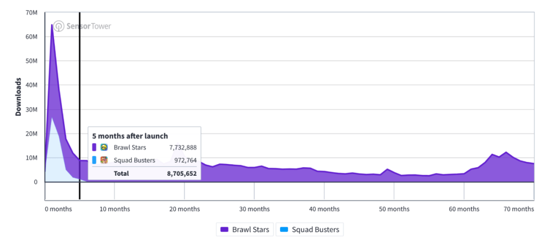Click the 70 months x-axis label

tap(519, 209)
